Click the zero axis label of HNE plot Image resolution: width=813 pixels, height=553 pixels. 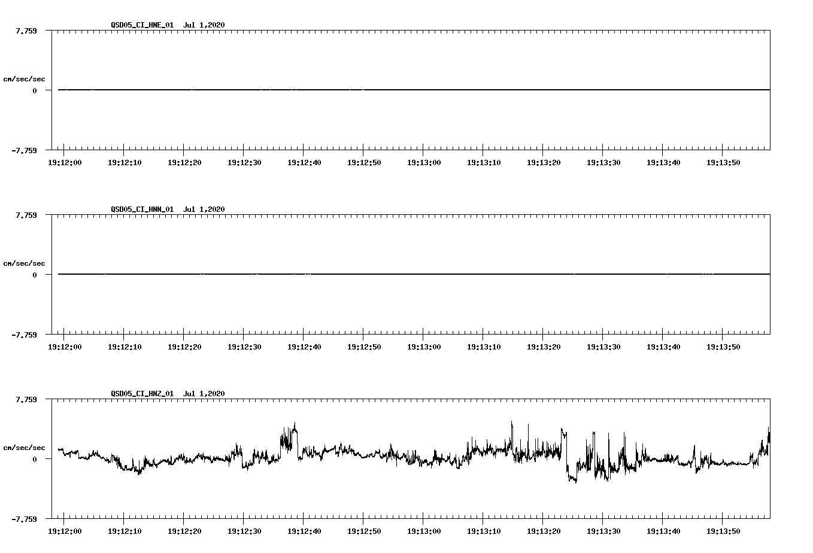pyautogui.click(x=35, y=90)
